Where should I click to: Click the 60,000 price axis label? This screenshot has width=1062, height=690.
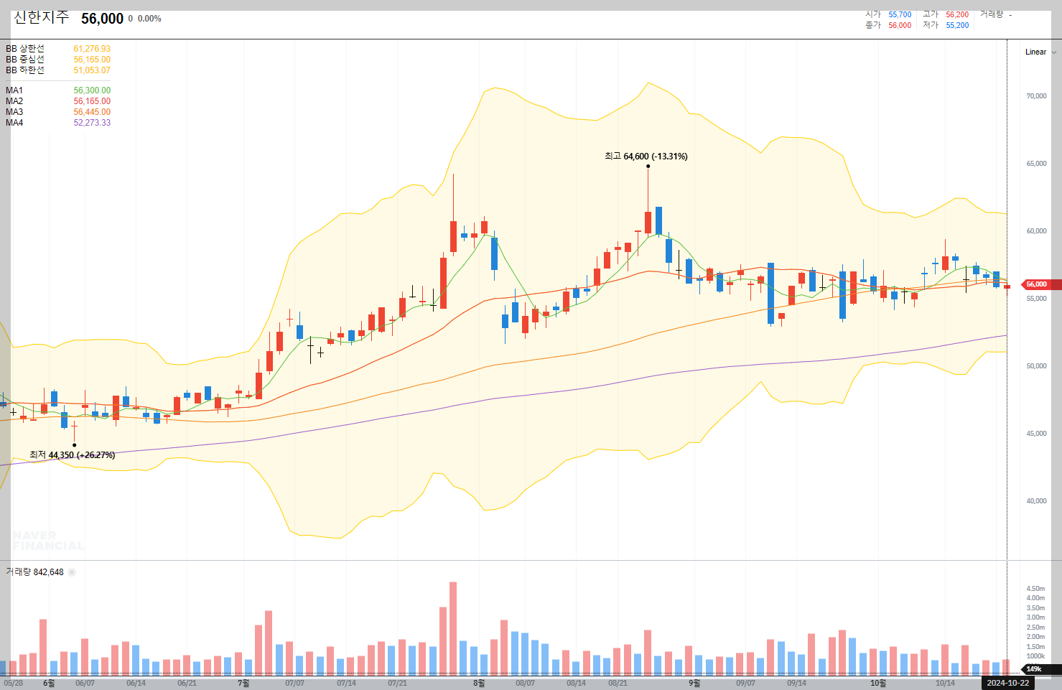(x=1036, y=231)
